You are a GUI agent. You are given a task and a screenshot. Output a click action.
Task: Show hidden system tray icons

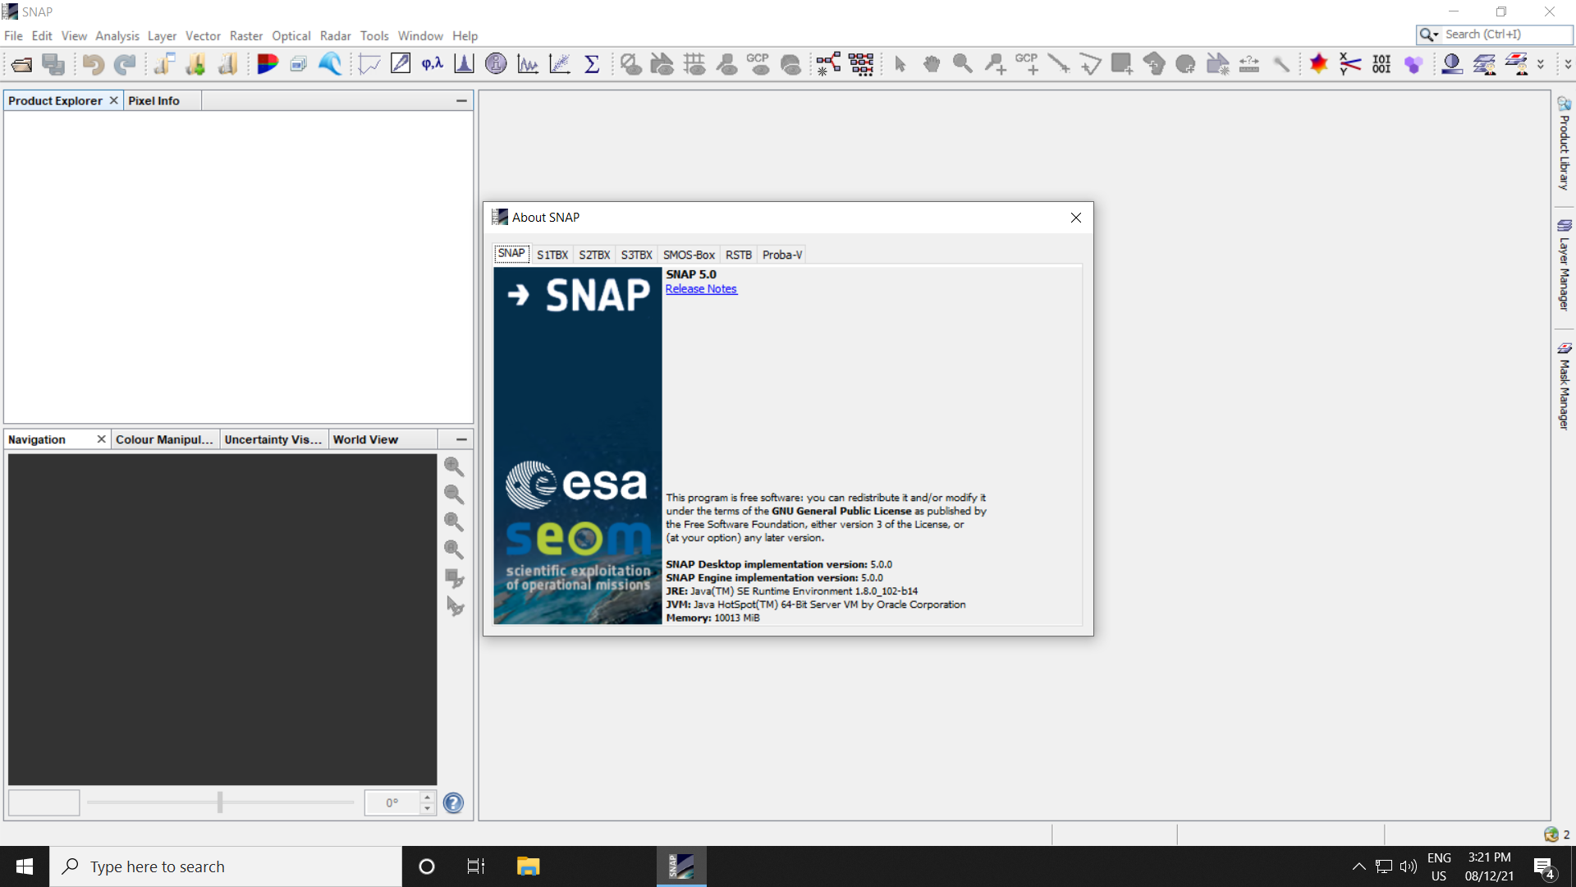click(x=1358, y=866)
